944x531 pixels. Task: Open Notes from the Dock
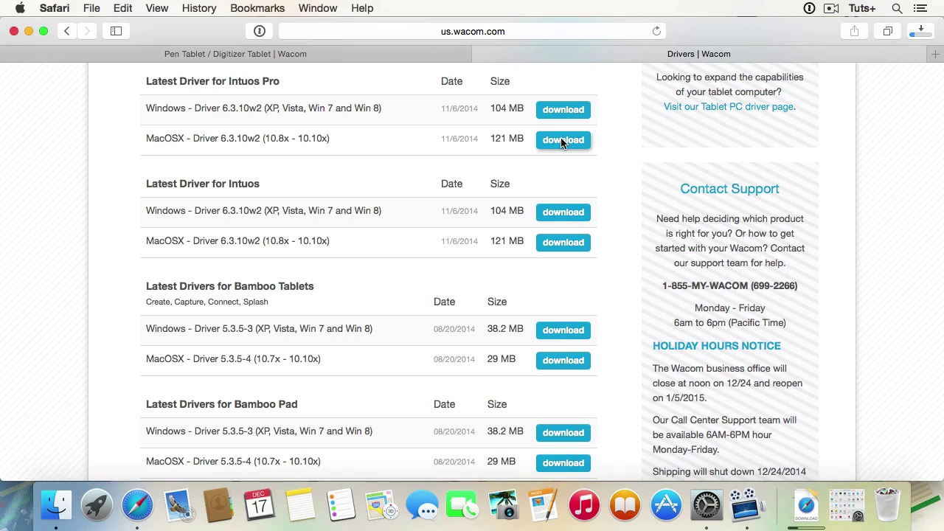(x=299, y=505)
